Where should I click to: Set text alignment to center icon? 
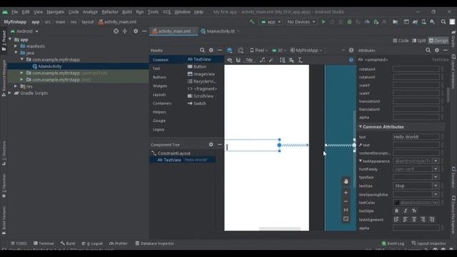point(414,219)
